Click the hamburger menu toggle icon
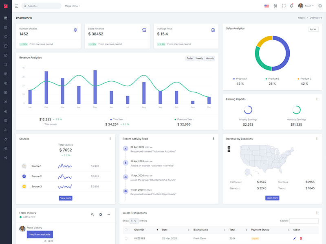 [x=17, y=6]
